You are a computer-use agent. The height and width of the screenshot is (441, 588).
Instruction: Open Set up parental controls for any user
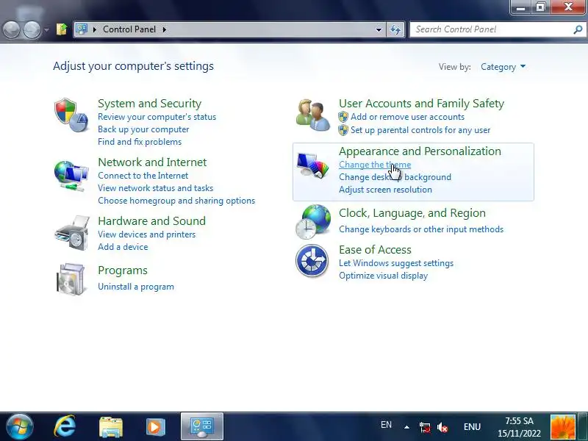(420, 130)
